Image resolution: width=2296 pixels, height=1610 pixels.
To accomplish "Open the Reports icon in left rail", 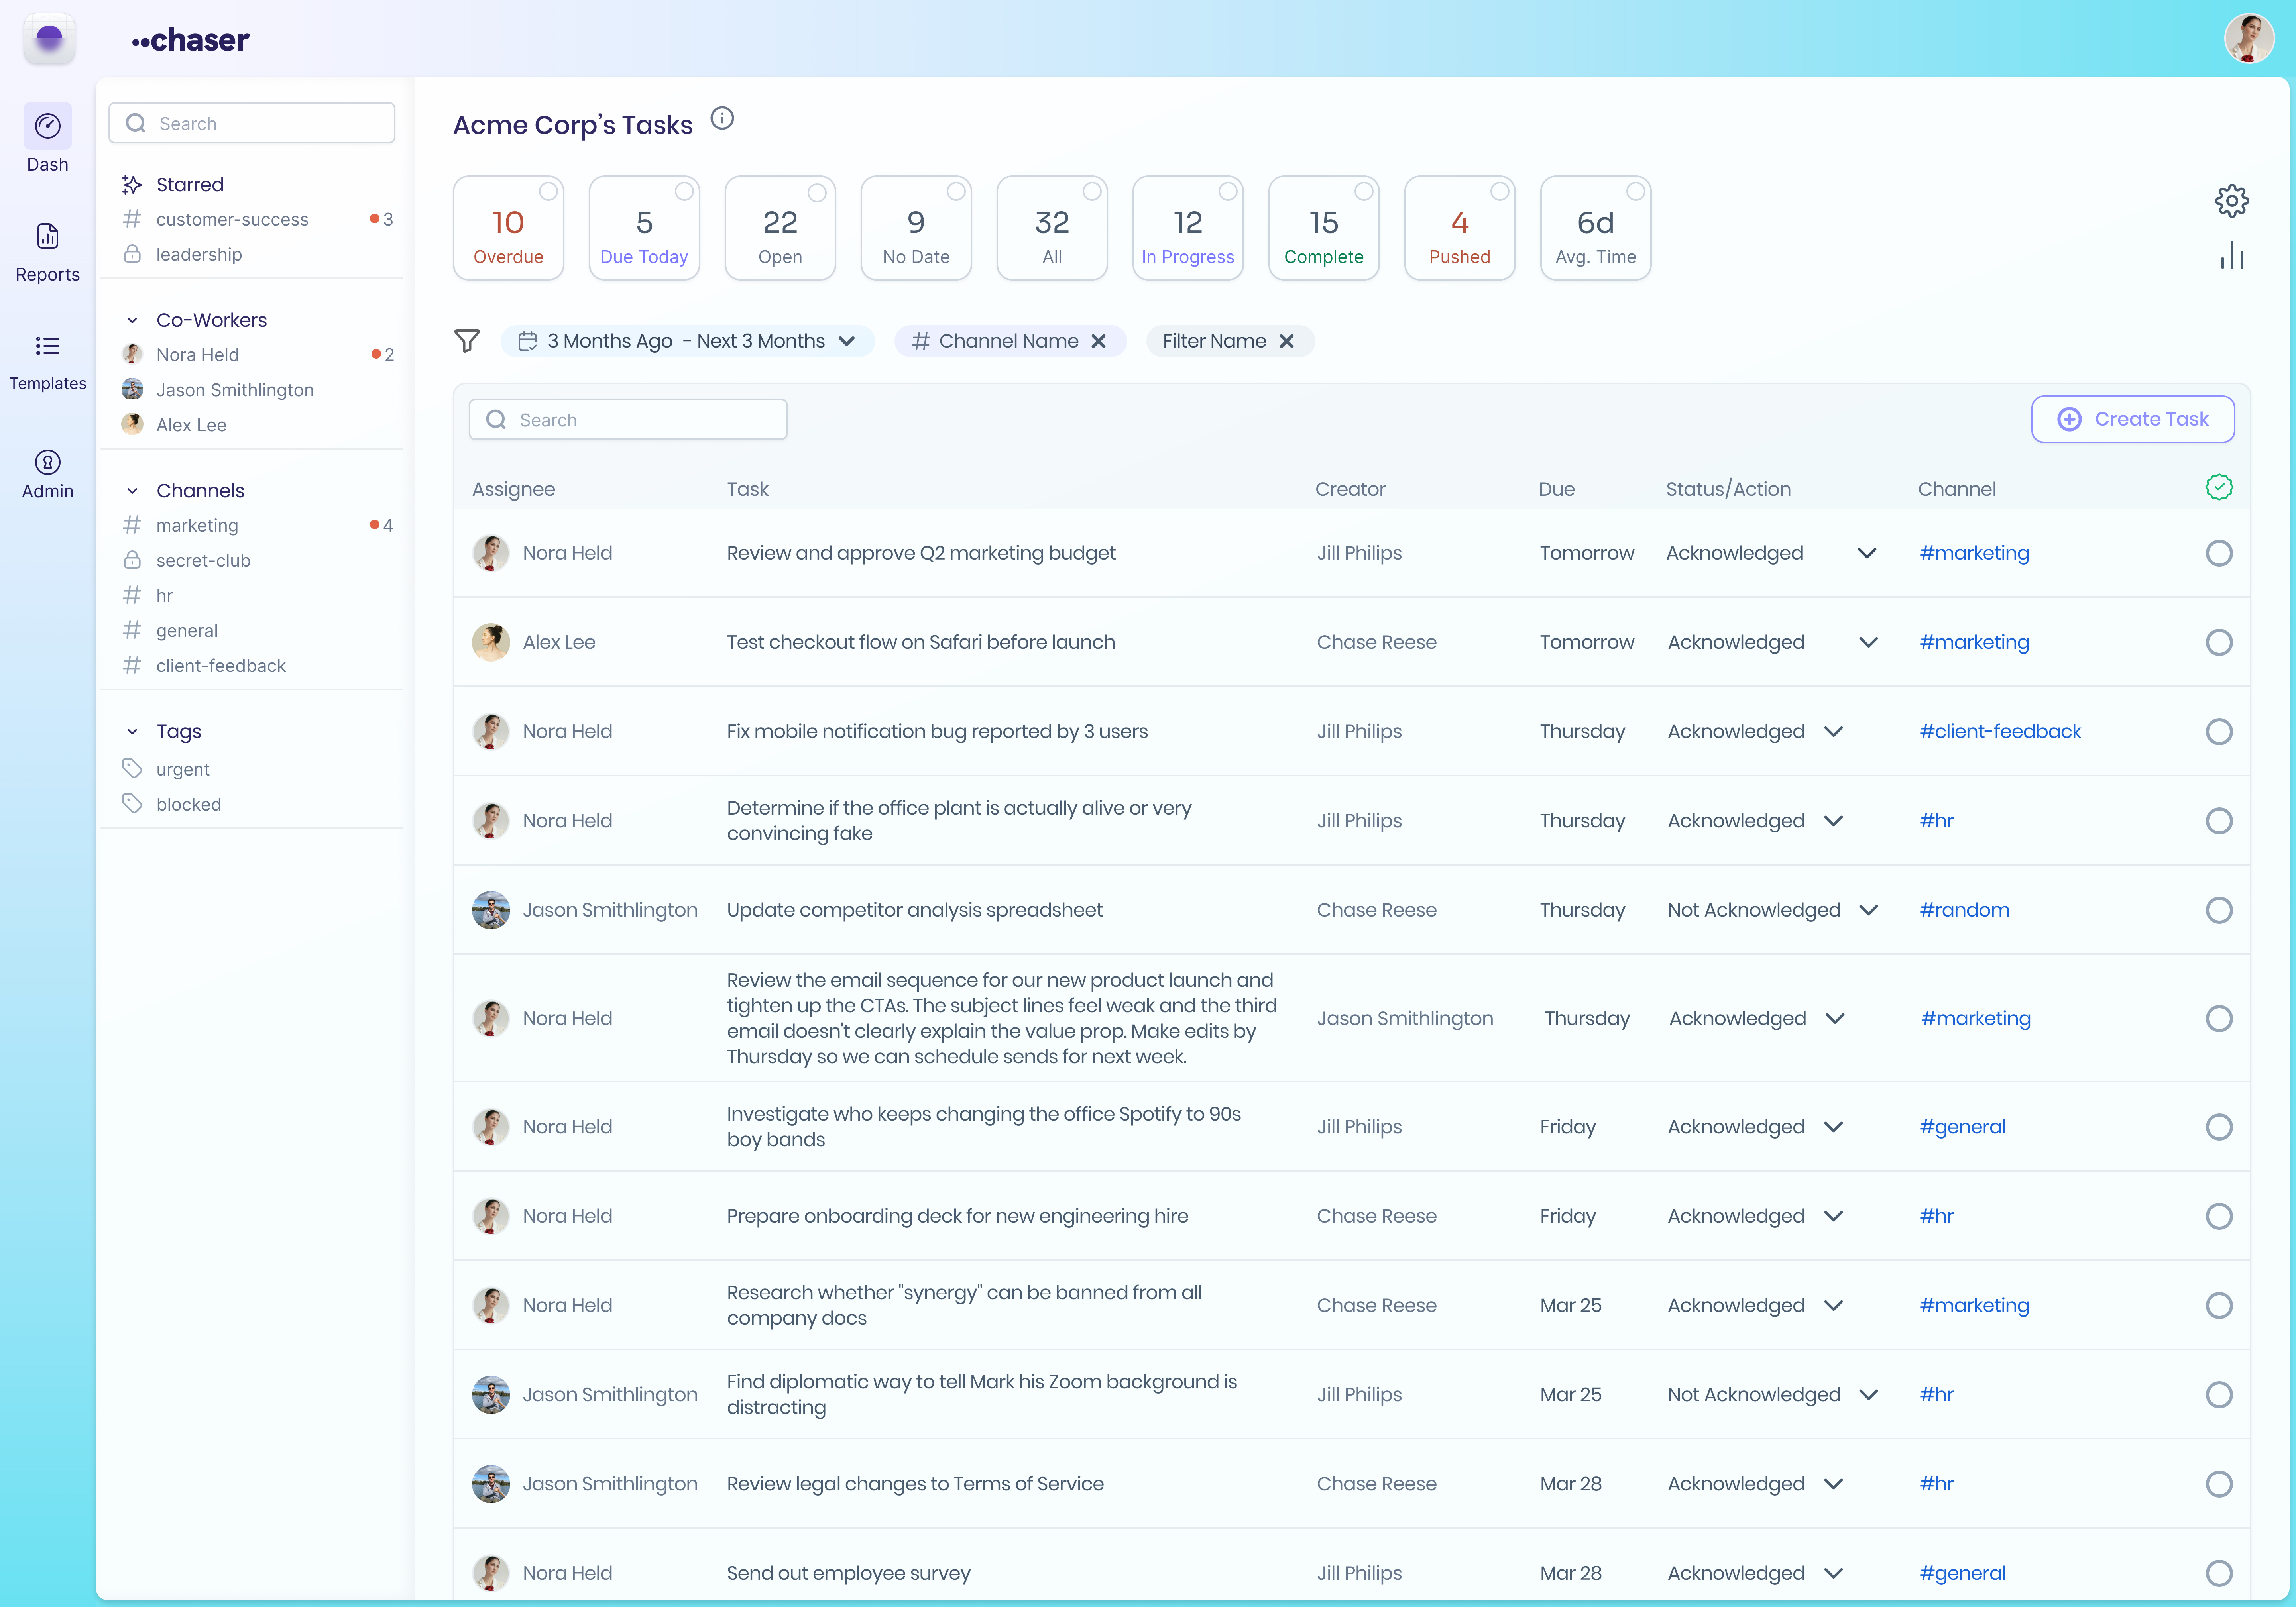I will (x=47, y=236).
